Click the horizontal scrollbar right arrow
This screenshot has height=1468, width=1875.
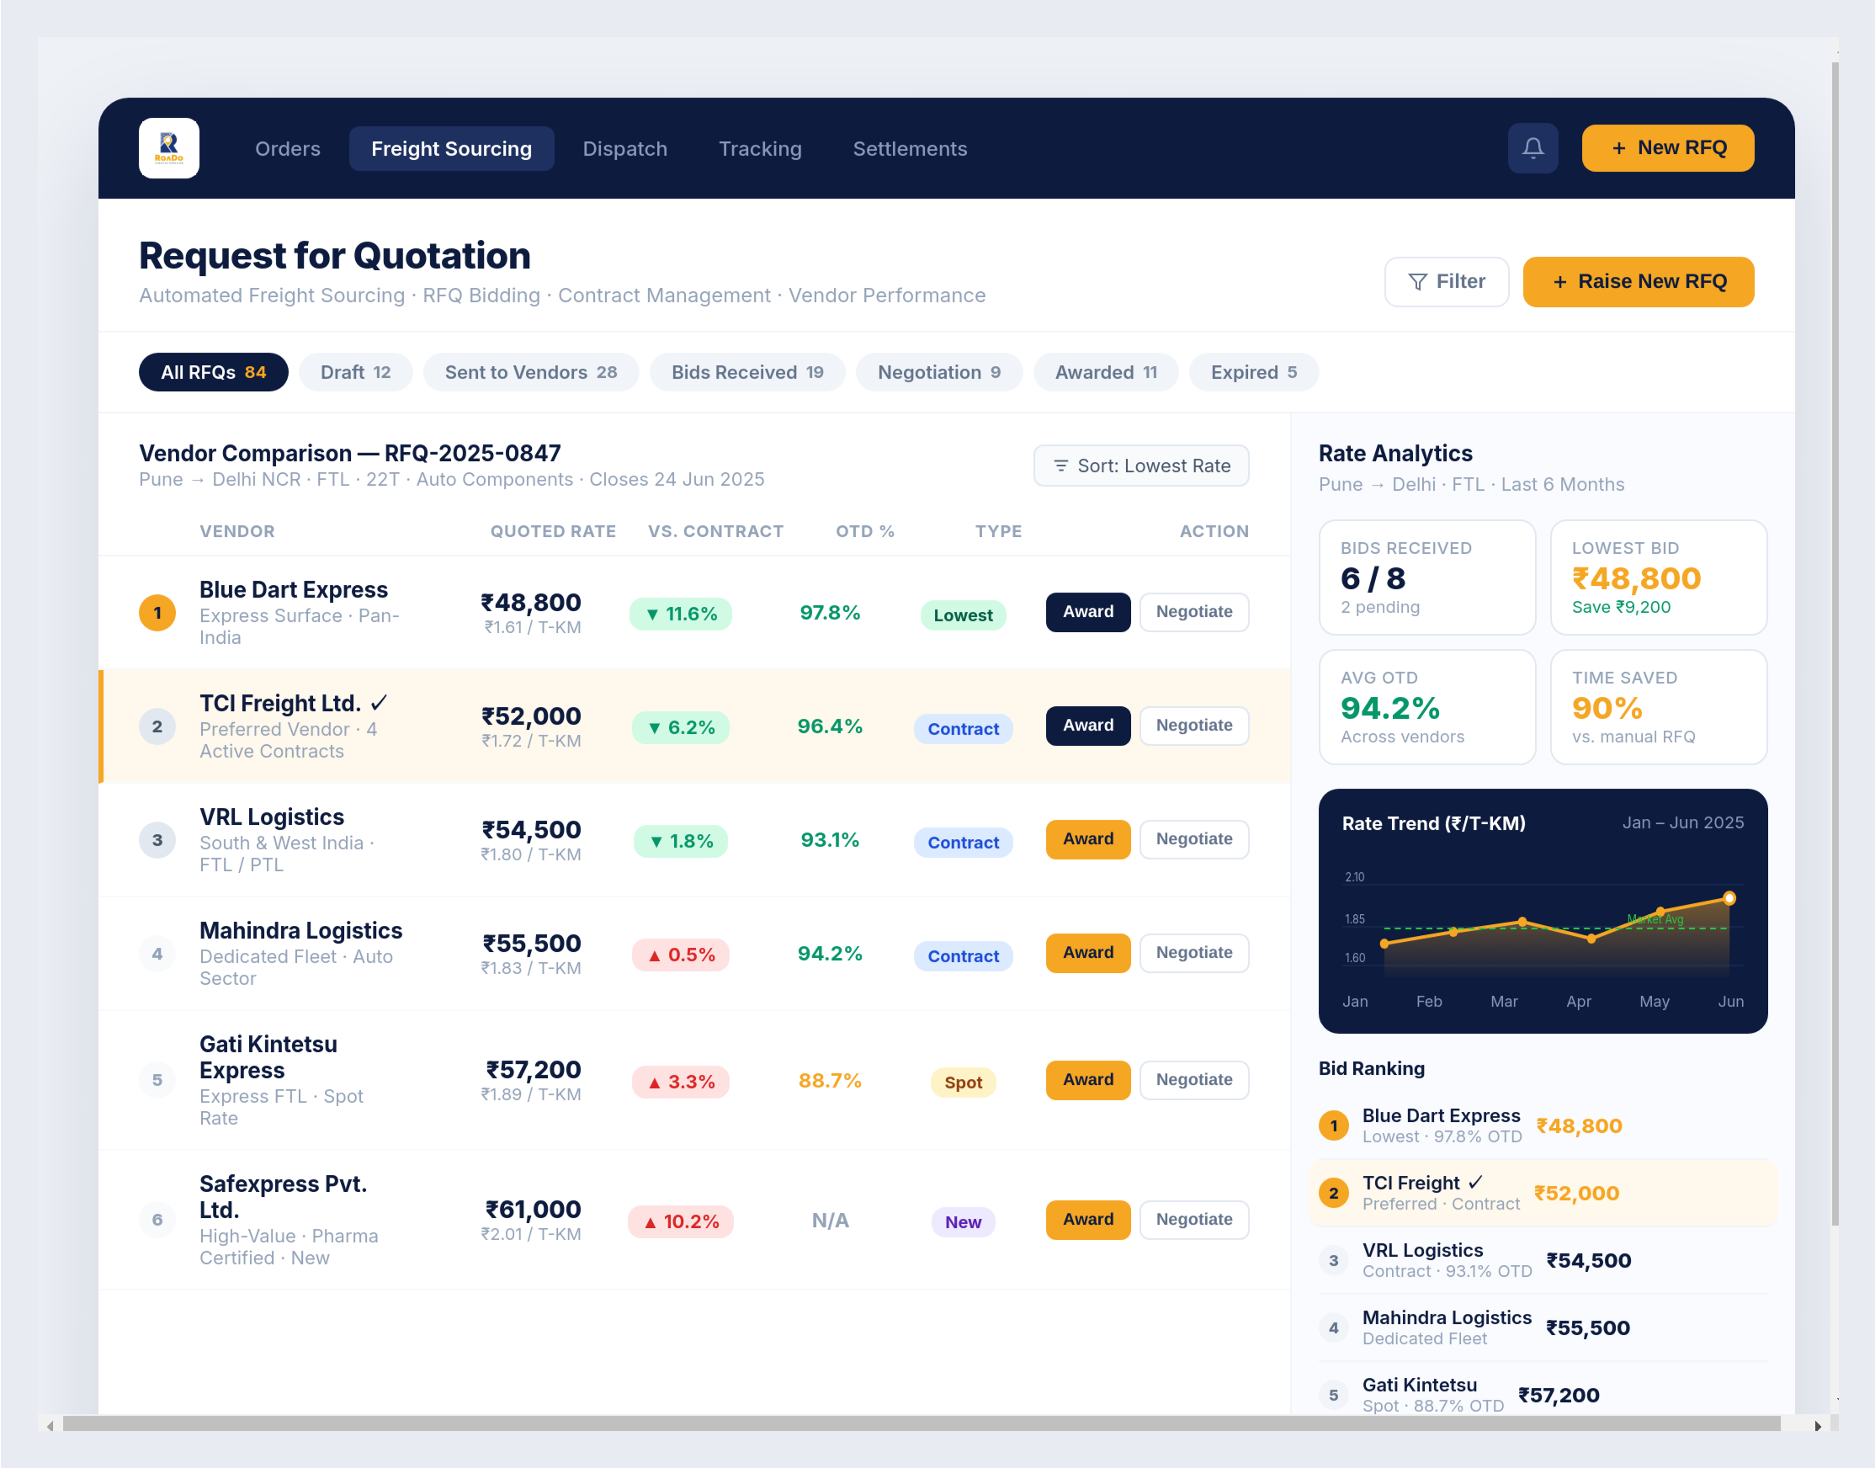[x=1817, y=1425]
